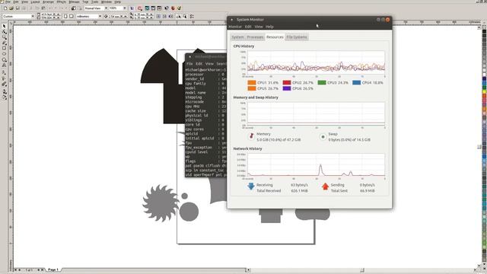Change the Memory graph color button
The width and height of the screenshot is (487, 274).
tap(252, 136)
